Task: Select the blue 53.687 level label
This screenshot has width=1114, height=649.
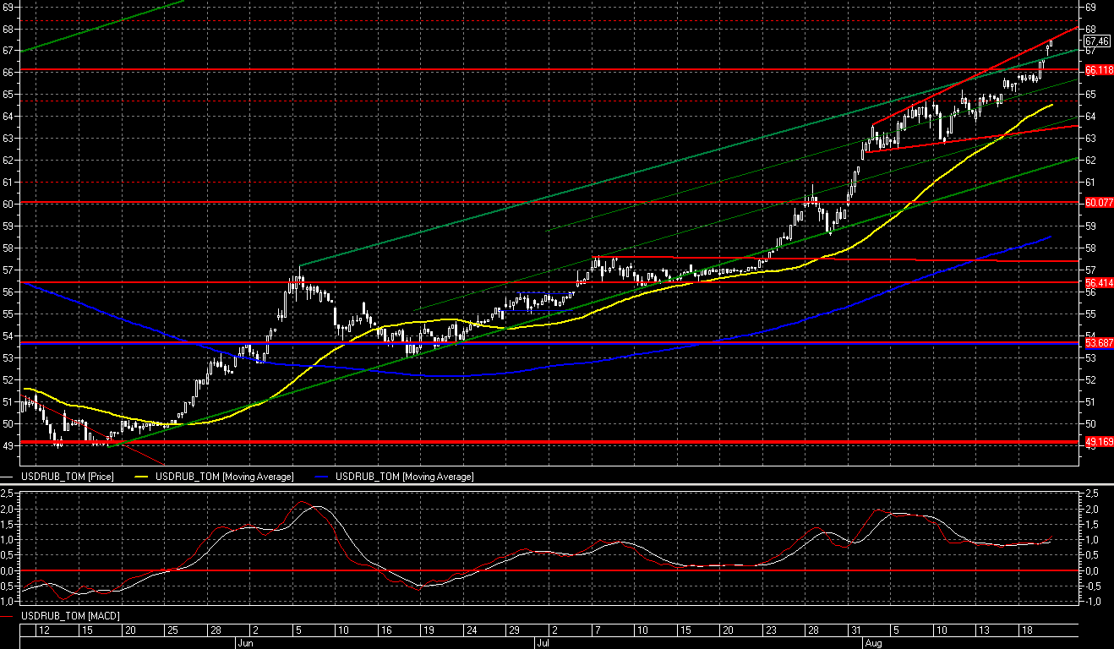Action: click(x=1095, y=343)
